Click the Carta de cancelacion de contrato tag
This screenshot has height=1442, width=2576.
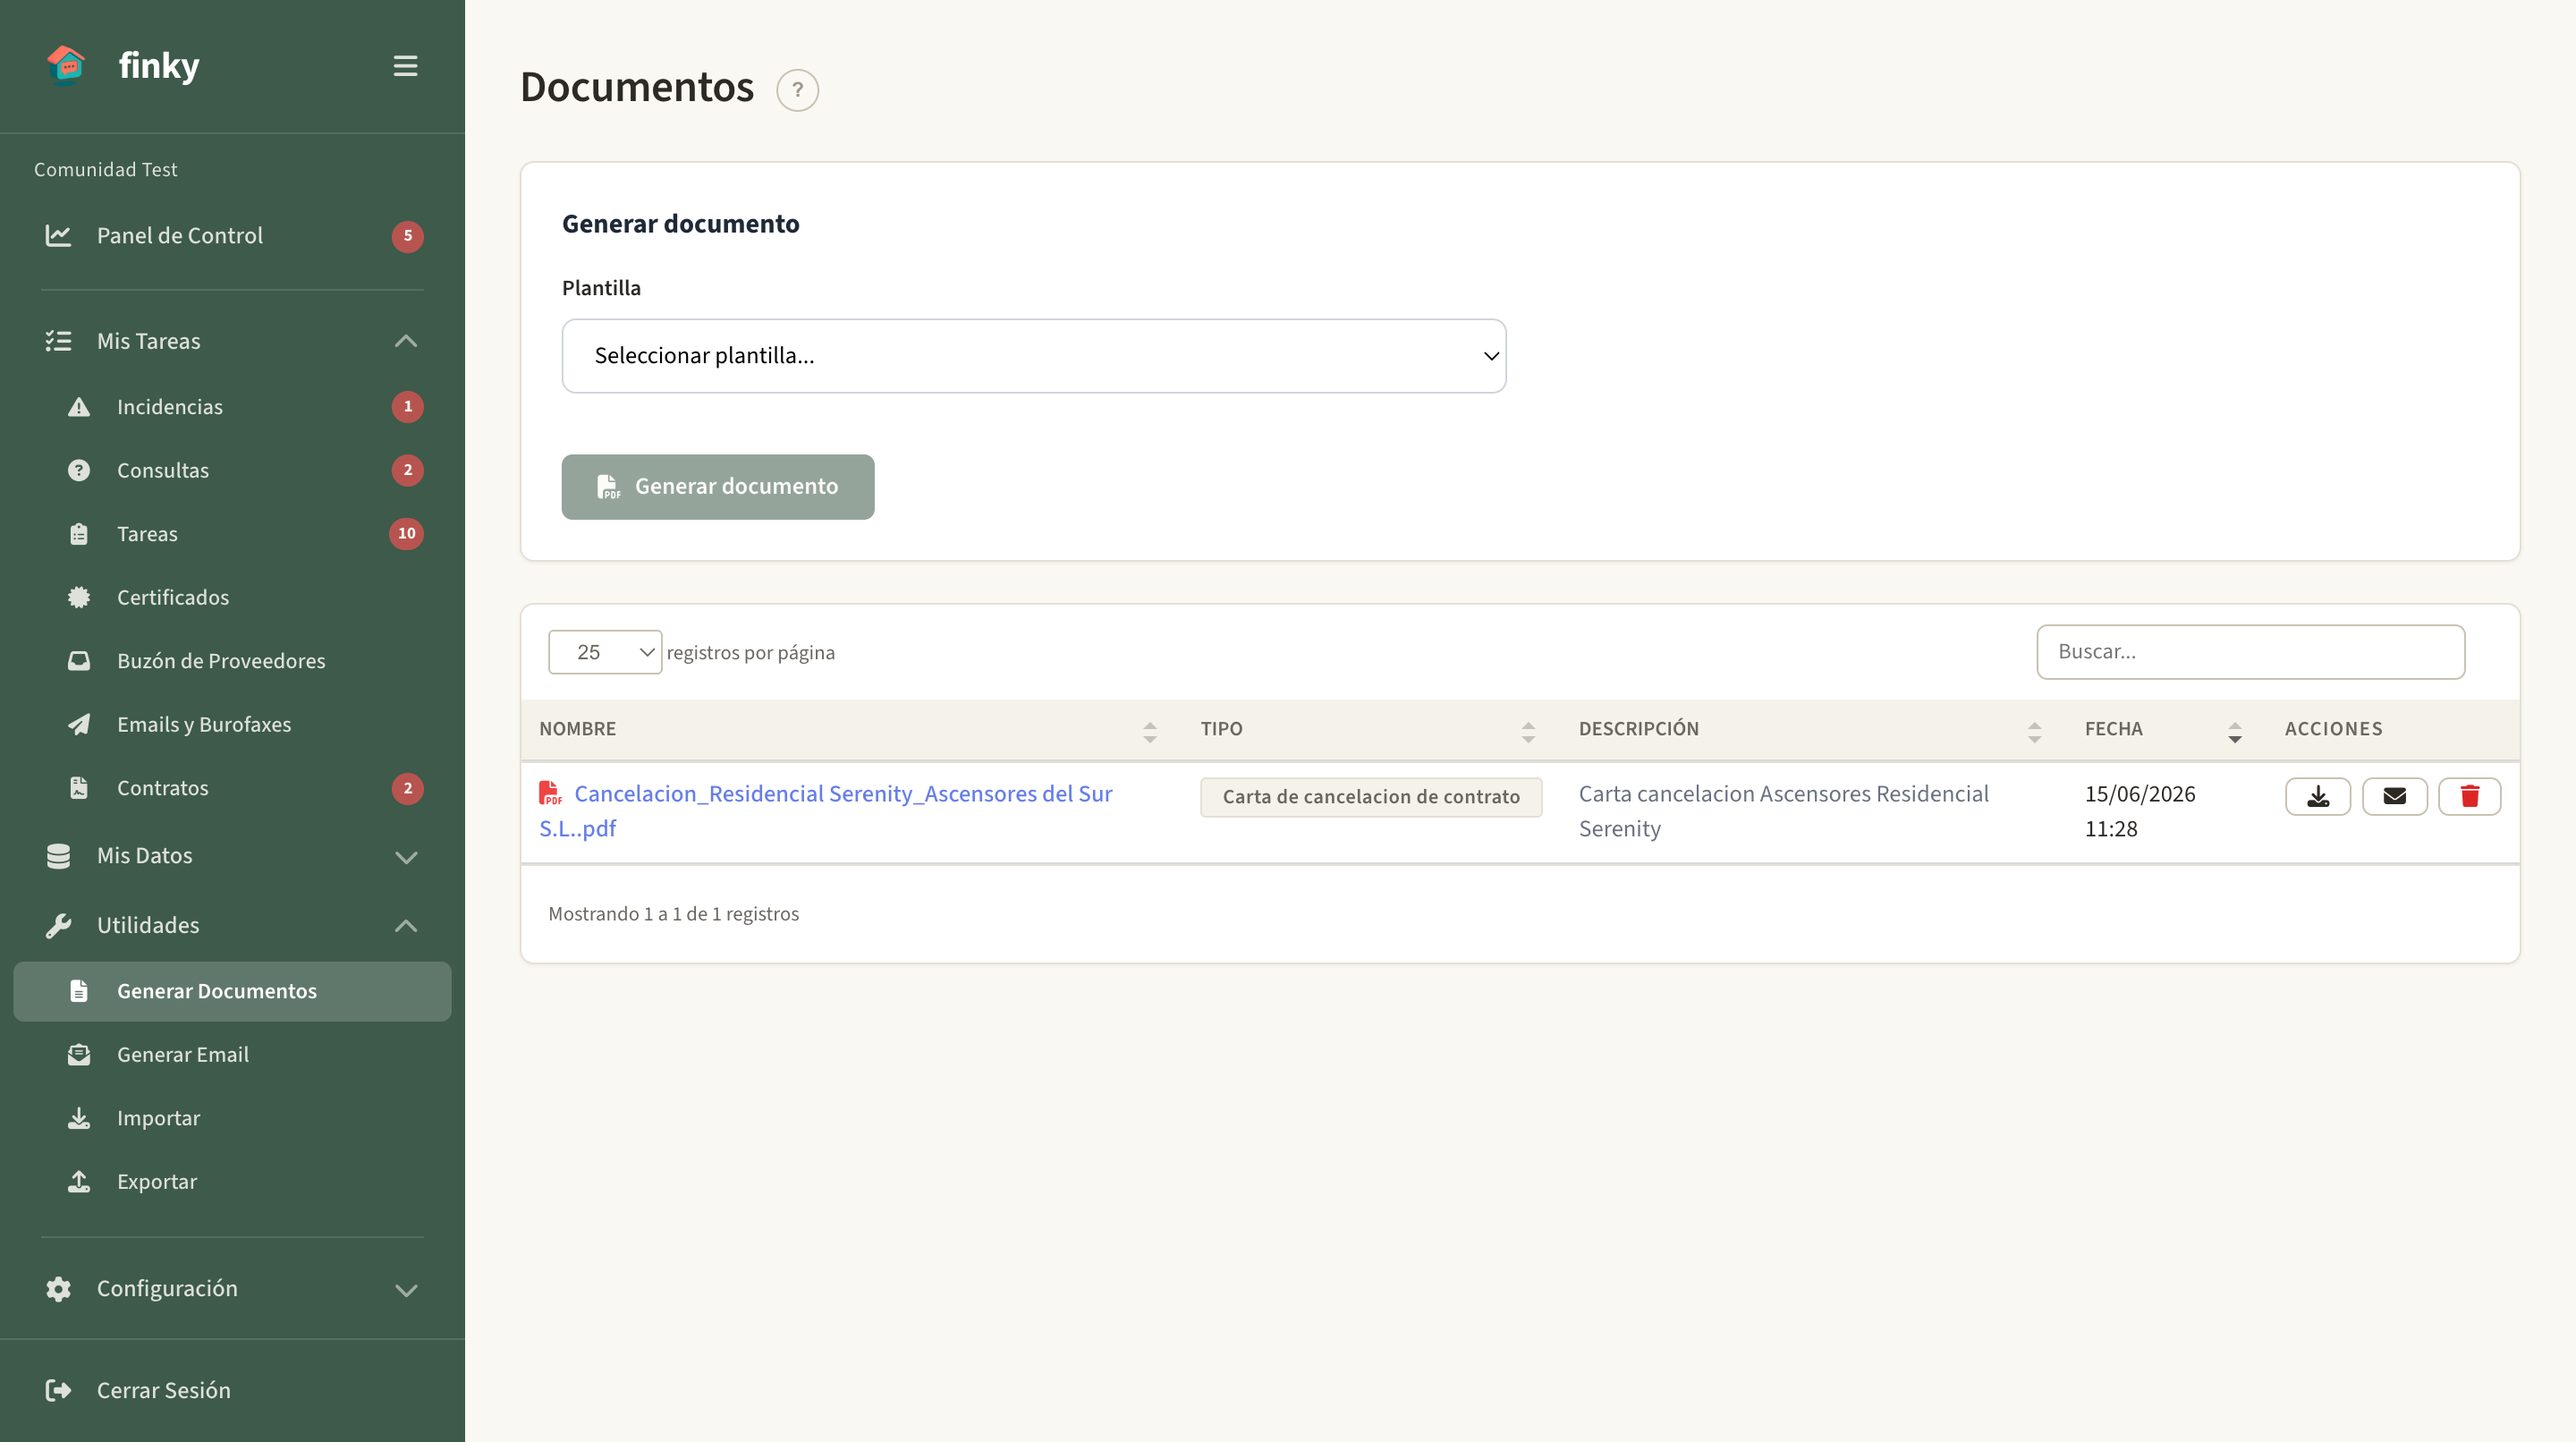[1370, 797]
